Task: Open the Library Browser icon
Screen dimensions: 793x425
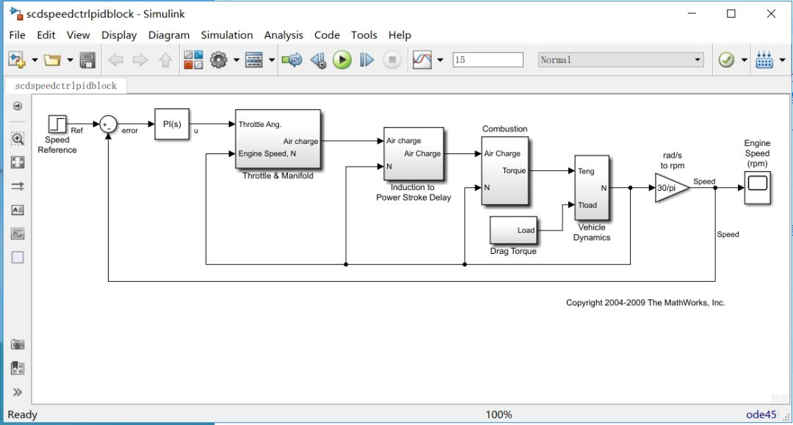Action: click(x=193, y=60)
